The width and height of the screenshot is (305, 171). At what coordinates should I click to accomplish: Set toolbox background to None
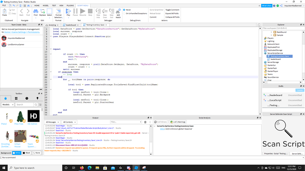point(37,153)
